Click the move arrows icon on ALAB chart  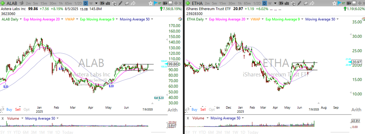pos(176,3)
